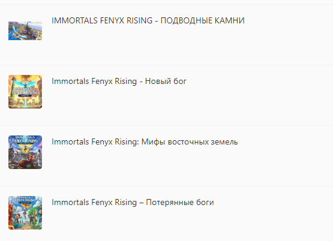Select the bottom list row Потерянные боги

pos(167,213)
